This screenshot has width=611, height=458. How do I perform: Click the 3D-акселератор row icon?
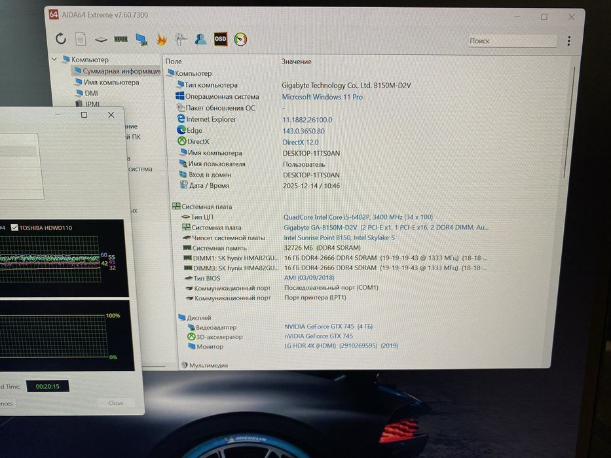[x=191, y=337]
